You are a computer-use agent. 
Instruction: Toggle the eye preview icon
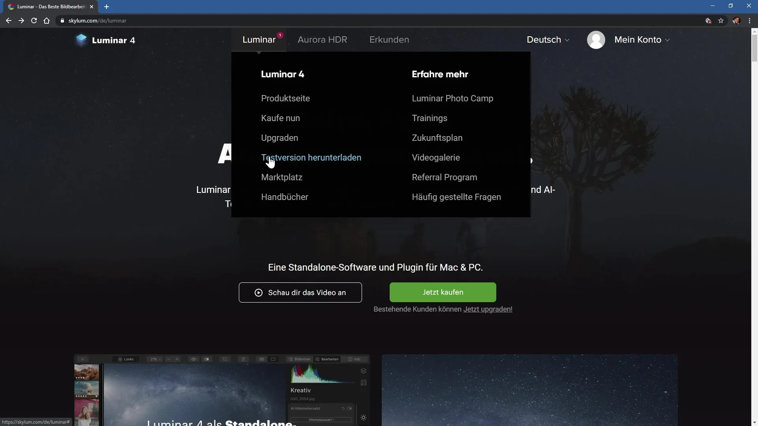point(193,359)
